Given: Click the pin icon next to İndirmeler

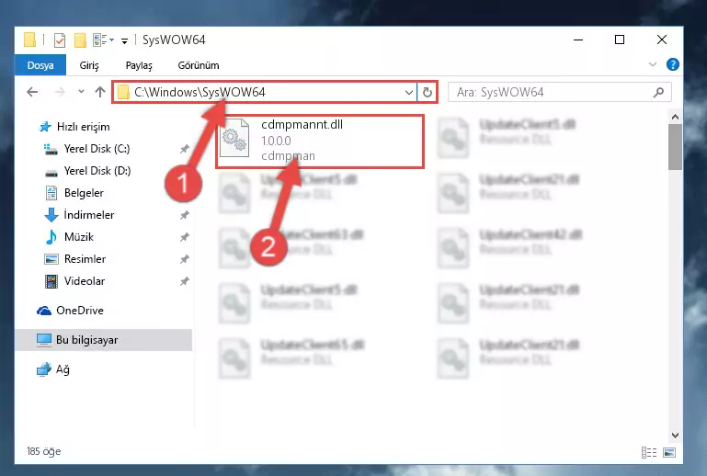Looking at the screenshot, I should (x=185, y=215).
